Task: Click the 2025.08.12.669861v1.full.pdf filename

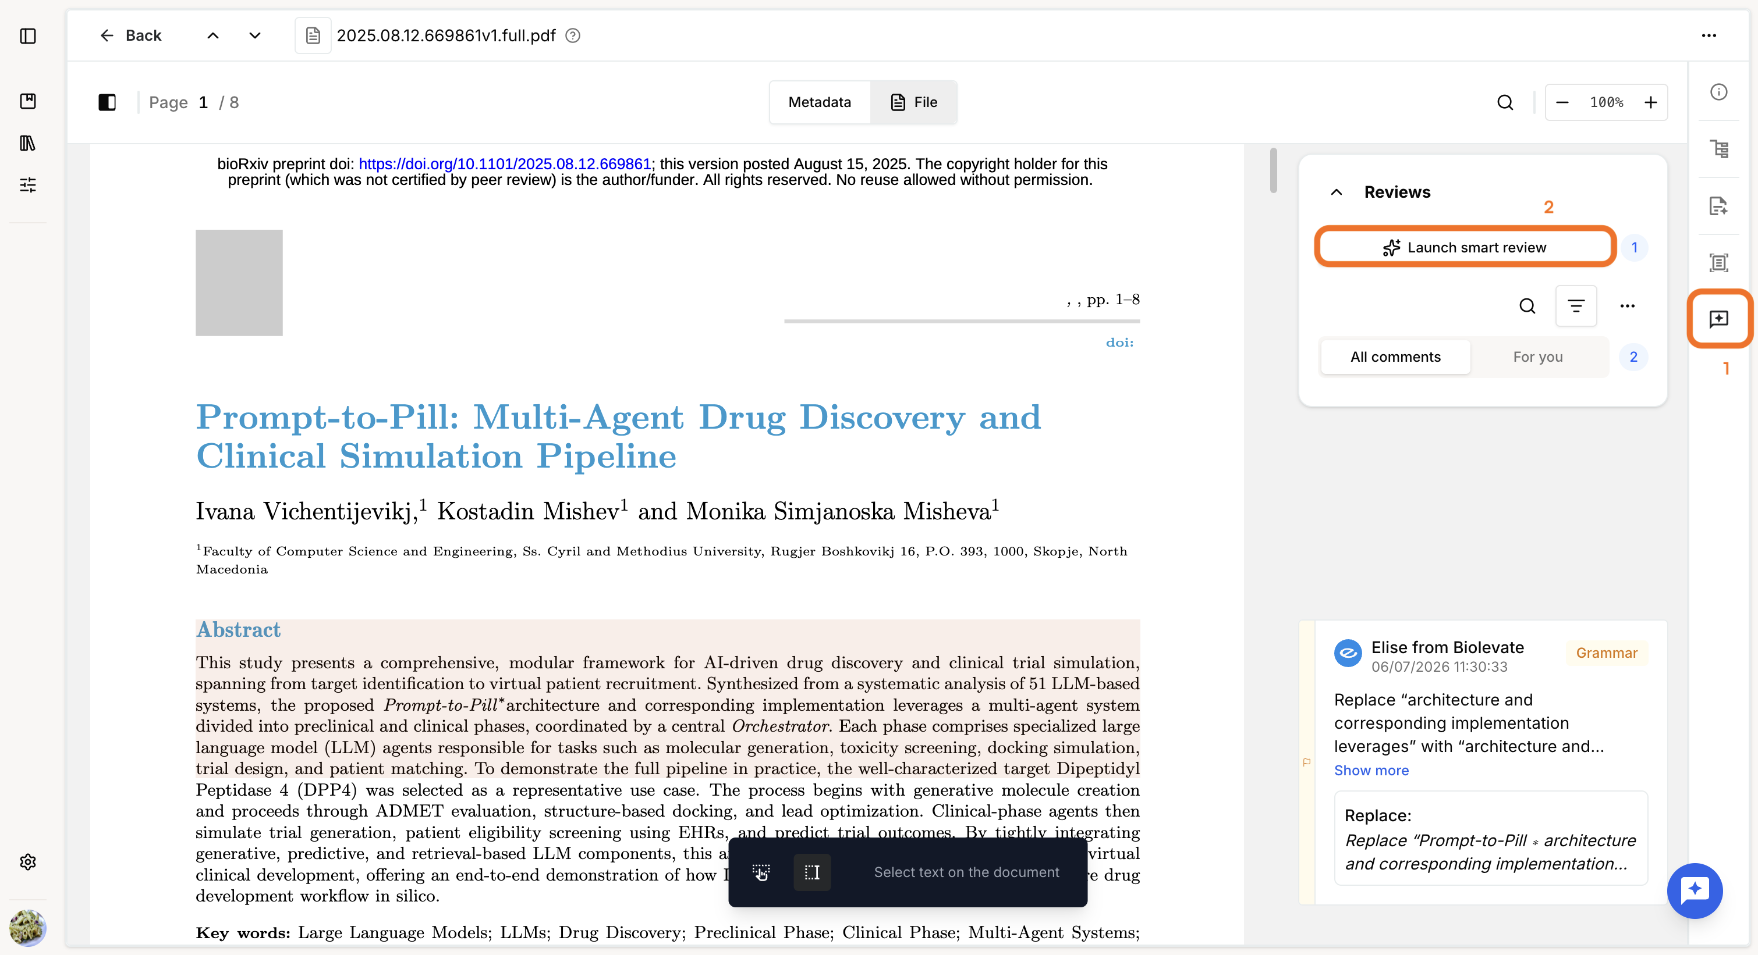Action: (x=446, y=35)
